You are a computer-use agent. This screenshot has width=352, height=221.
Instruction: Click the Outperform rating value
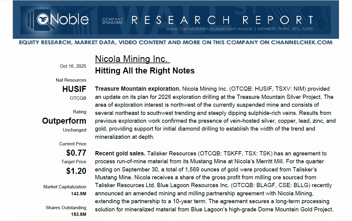[x=64, y=121]
